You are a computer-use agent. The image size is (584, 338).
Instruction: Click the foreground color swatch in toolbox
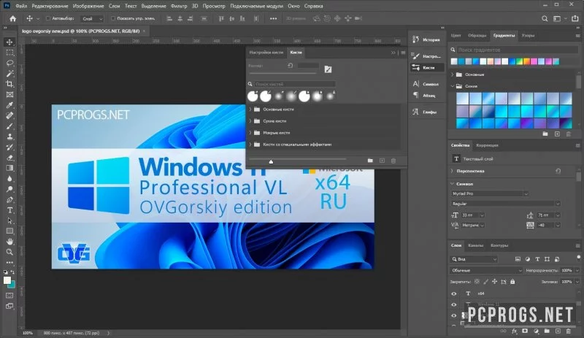click(7, 280)
